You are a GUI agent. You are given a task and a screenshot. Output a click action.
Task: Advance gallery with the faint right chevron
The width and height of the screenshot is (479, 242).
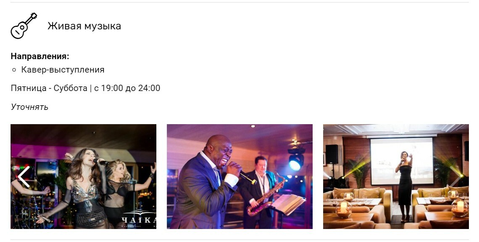click(457, 177)
